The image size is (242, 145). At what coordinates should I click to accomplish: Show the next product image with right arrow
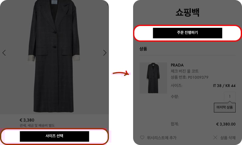click(x=105, y=53)
